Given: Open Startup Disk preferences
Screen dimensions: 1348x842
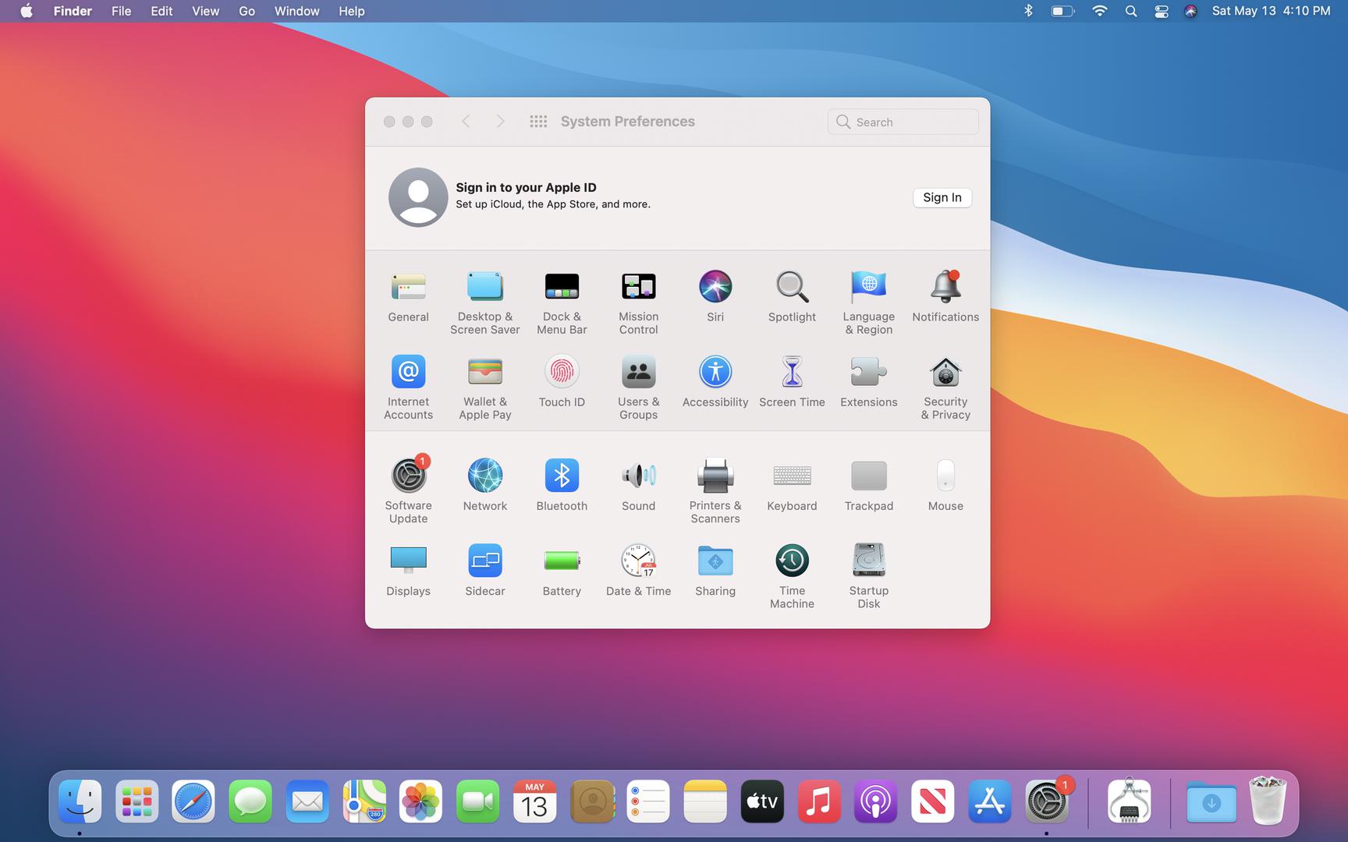Looking at the screenshot, I should click(868, 576).
